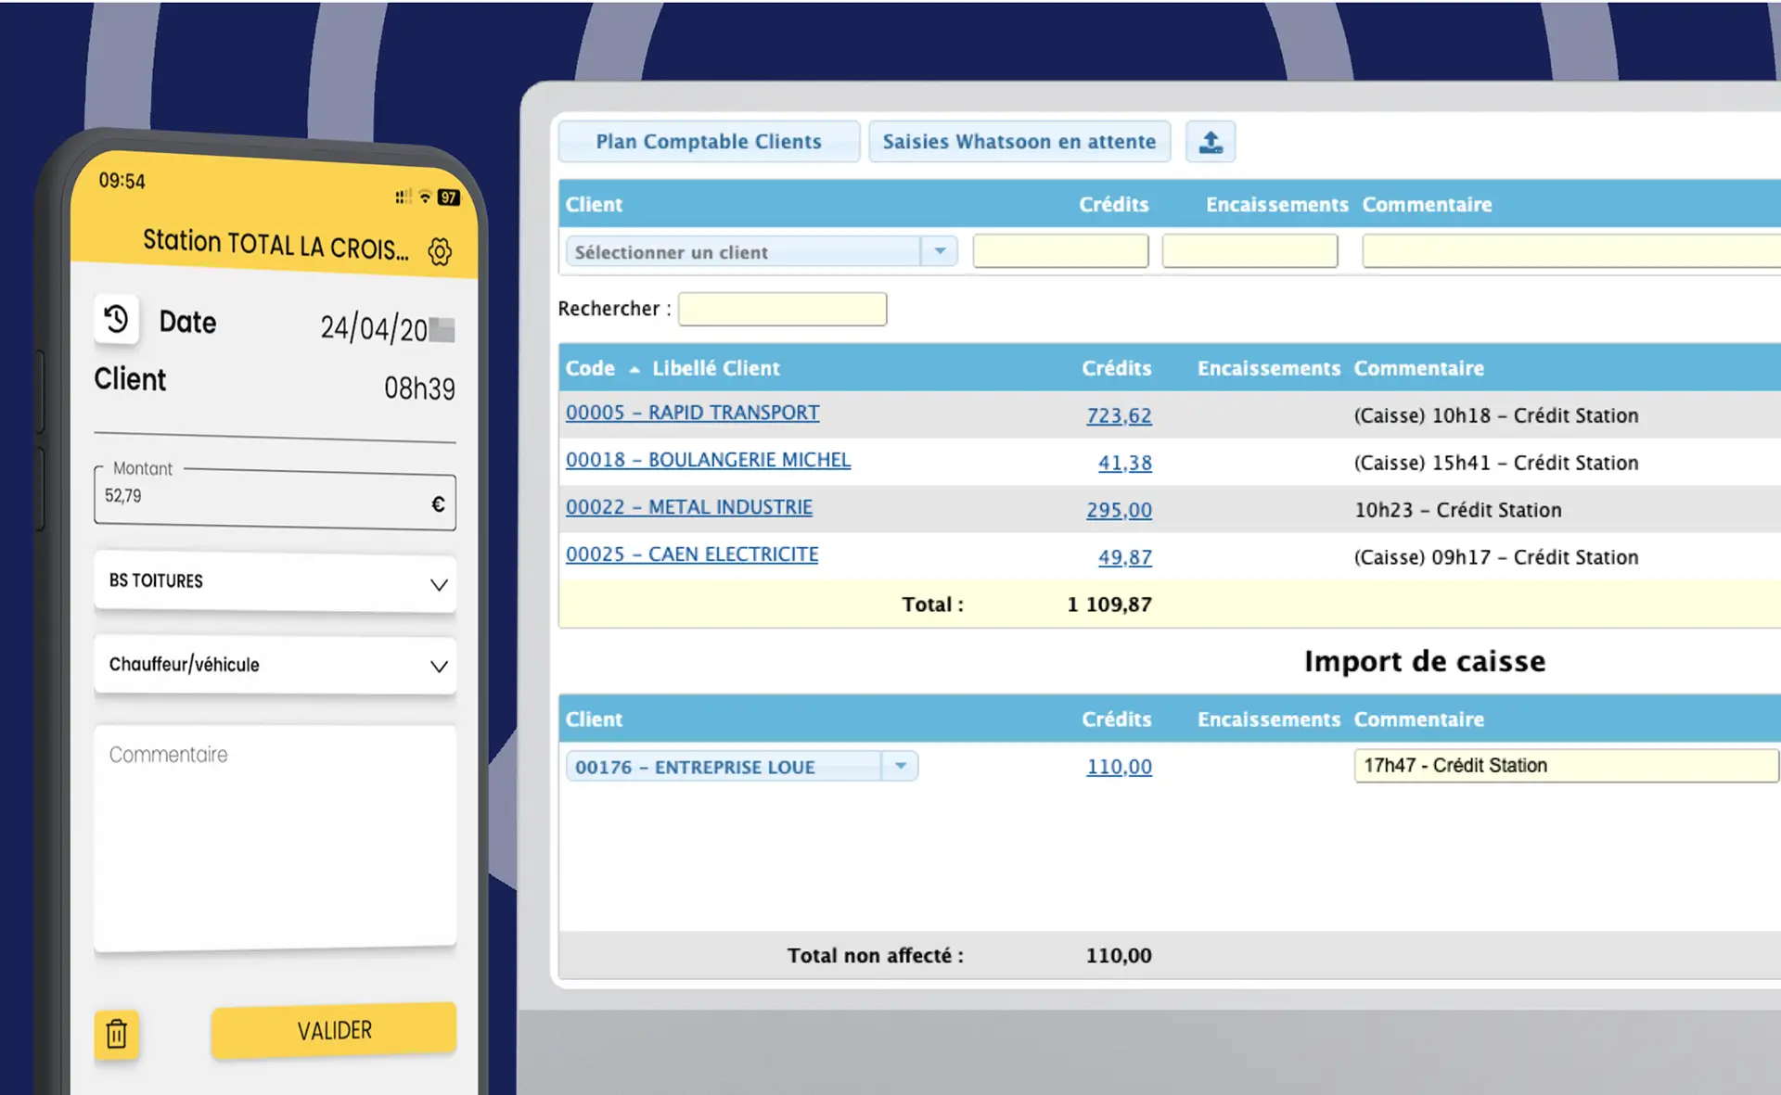The image size is (1781, 1095).
Task: Click credit amount 41,38 link
Action: point(1124,463)
